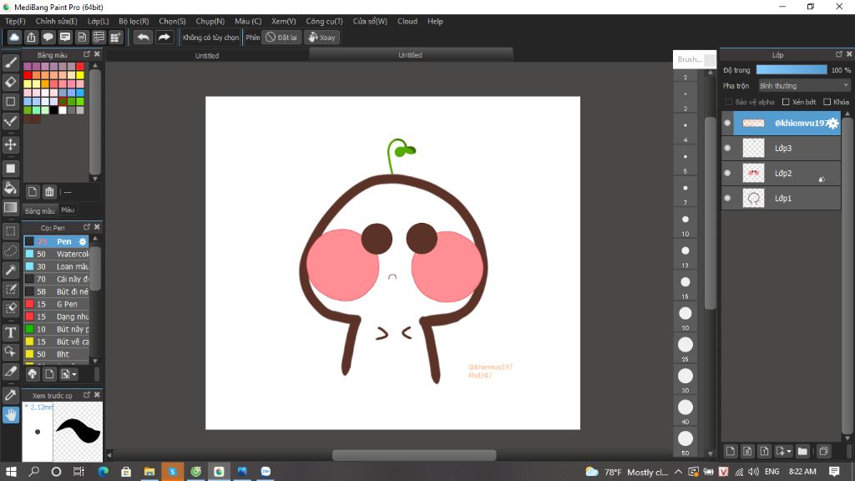The height and width of the screenshot is (481, 855).
Task: Open the Cloud menu
Action: pyautogui.click(x=407, y=21)
